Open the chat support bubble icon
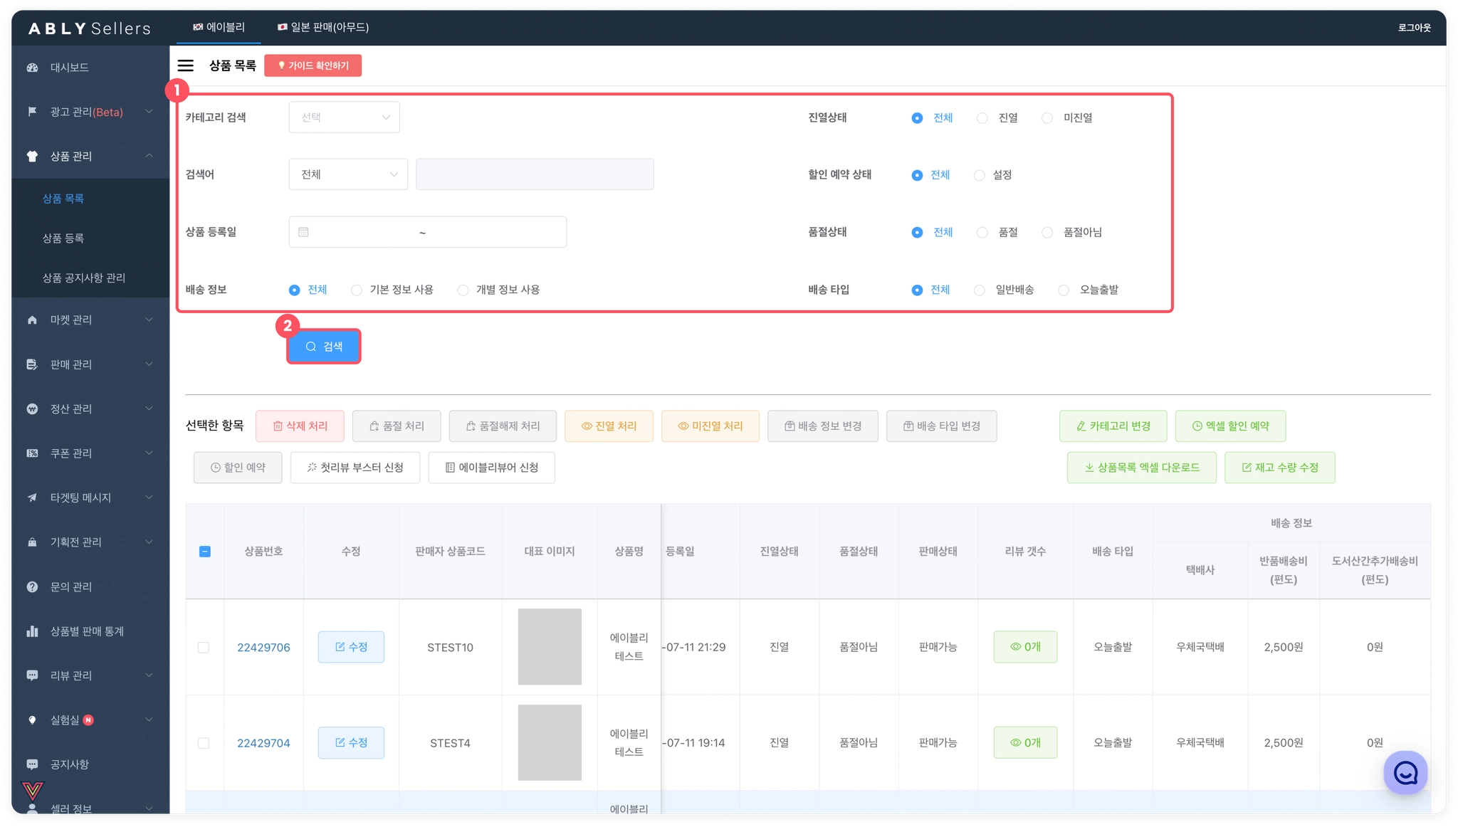Viewport: 1458px width, 827px height. pos(1405,773)
